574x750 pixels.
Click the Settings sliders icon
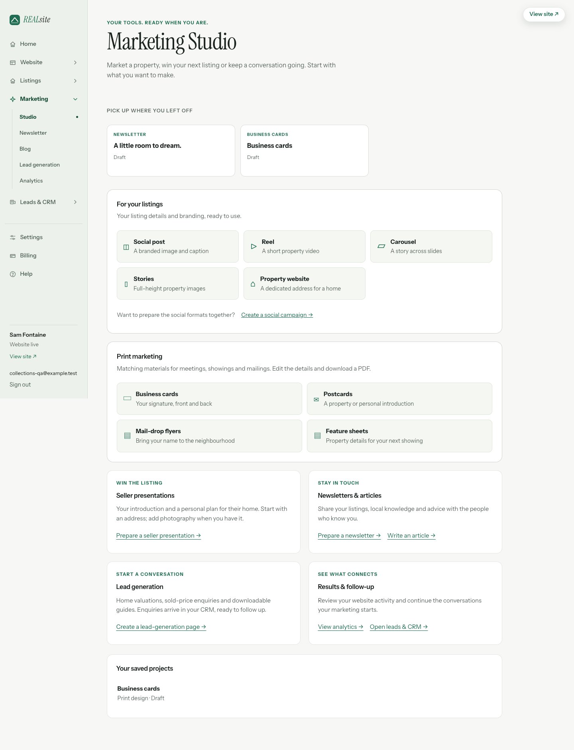click(x=13, y=238)
